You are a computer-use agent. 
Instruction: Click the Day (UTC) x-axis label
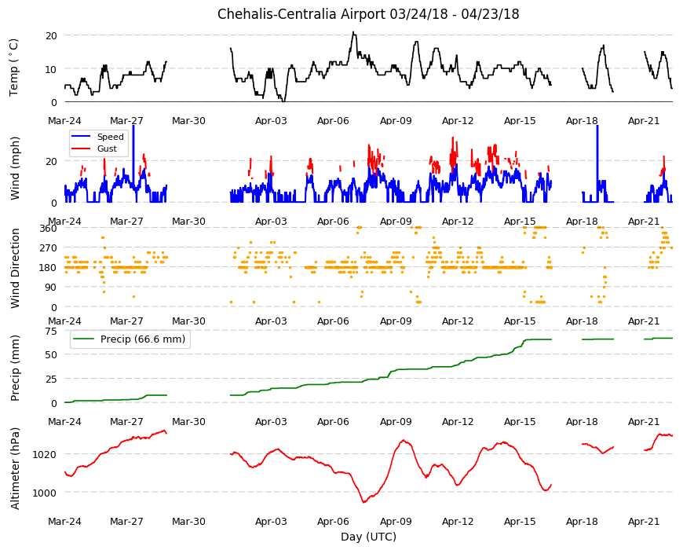[x=368, y=537]
